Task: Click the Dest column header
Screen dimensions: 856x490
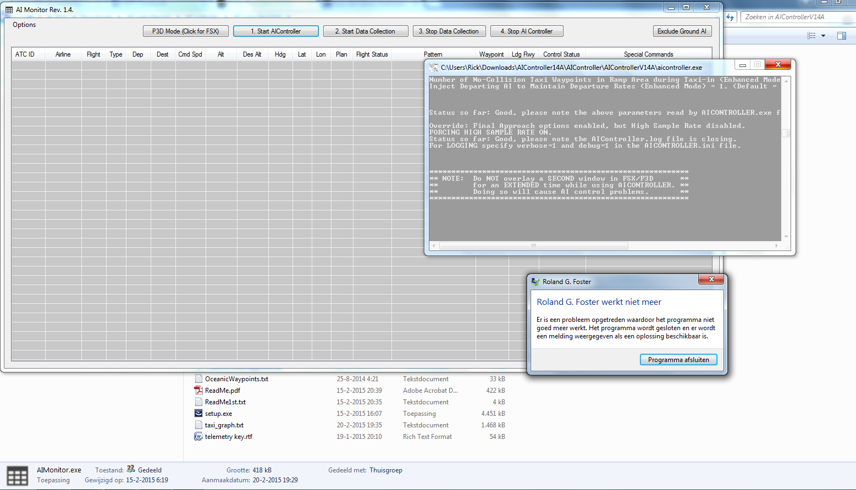Action: (x=162, y=54)
